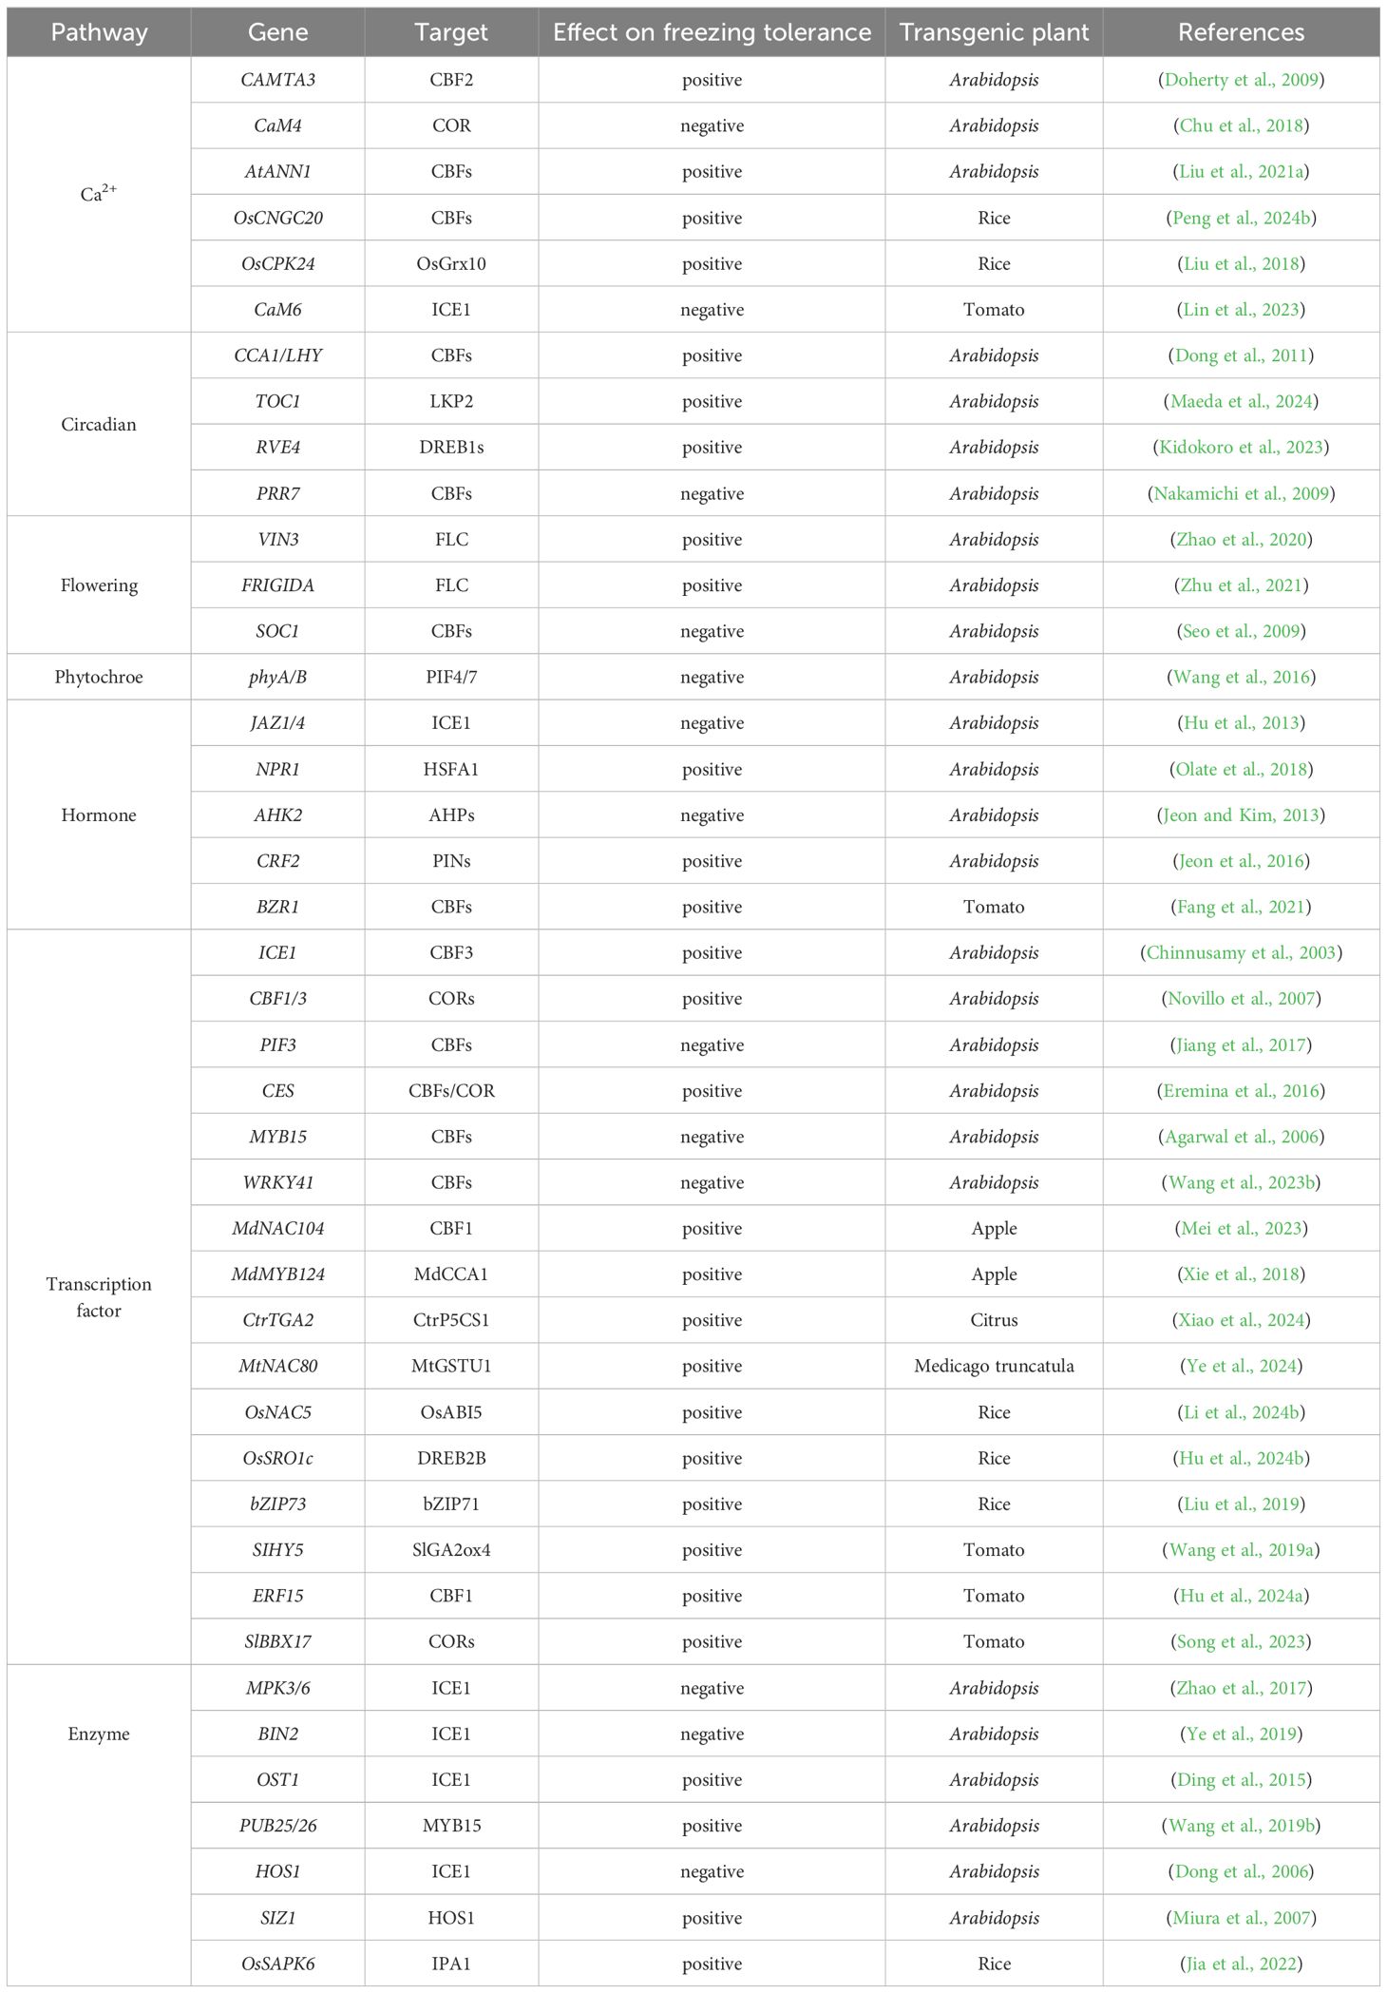Screen dimensions: 1387x1993
Task: Click the Chinnusamy et al., 2003 reference
Action: click(1241, 952)
